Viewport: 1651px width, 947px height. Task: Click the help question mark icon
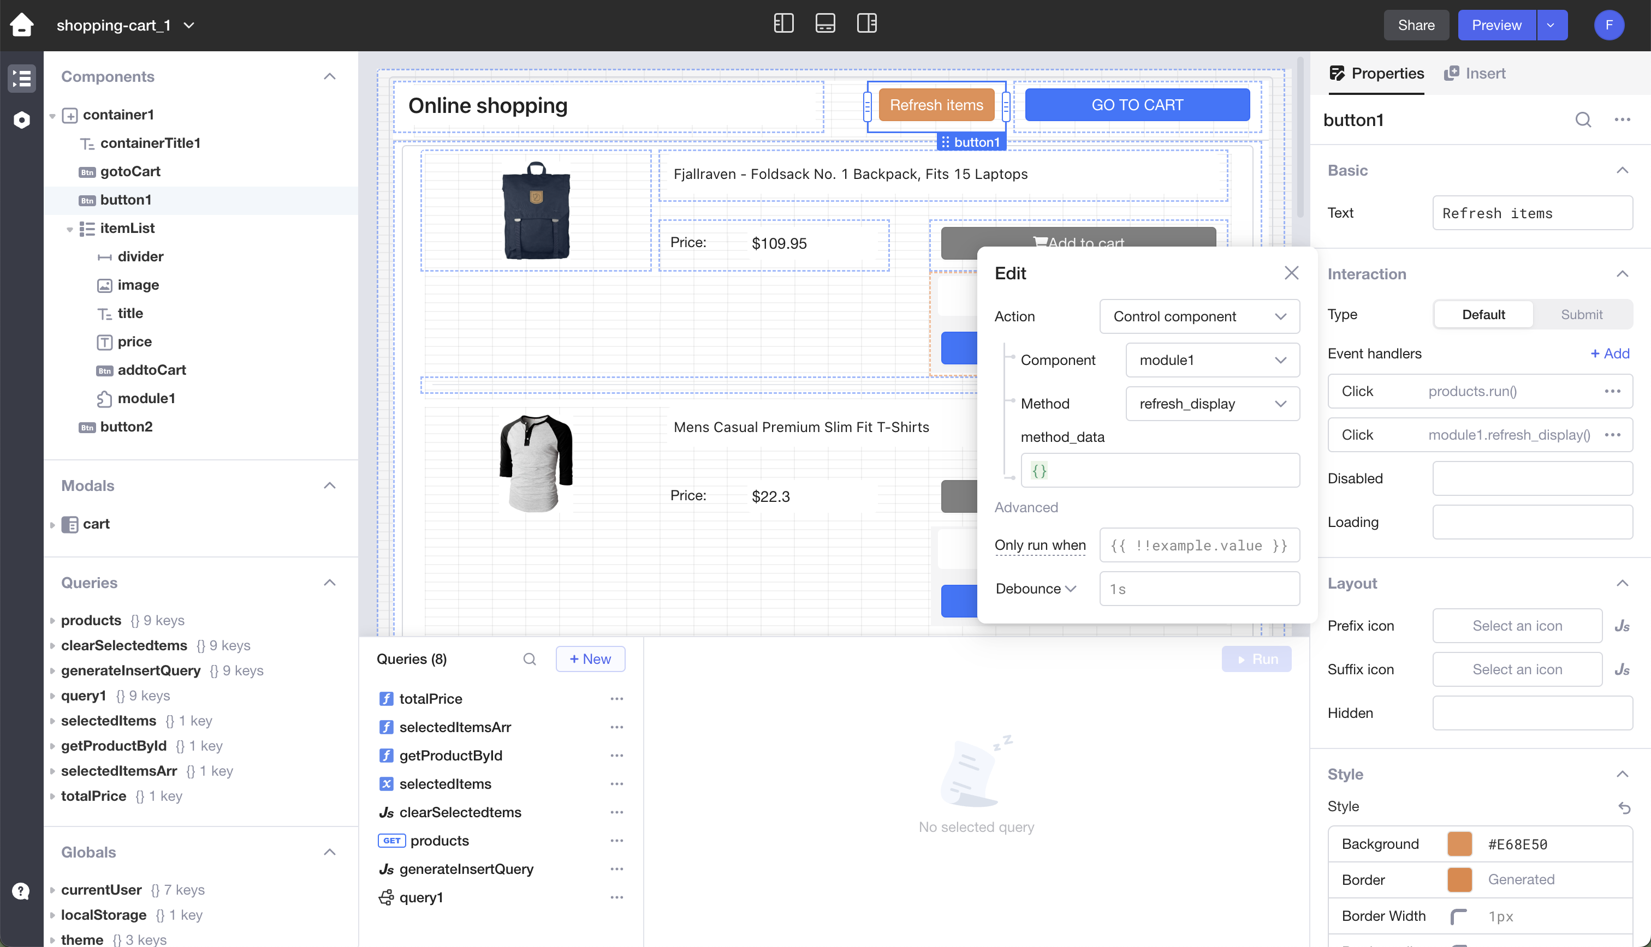point(21,890)
